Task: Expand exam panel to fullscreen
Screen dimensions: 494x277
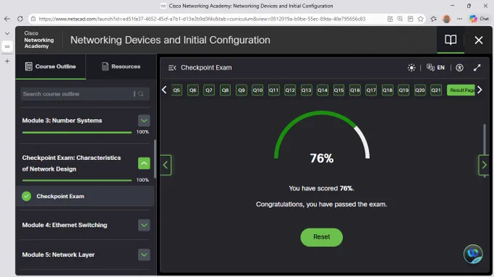Action: click(477, 68)
